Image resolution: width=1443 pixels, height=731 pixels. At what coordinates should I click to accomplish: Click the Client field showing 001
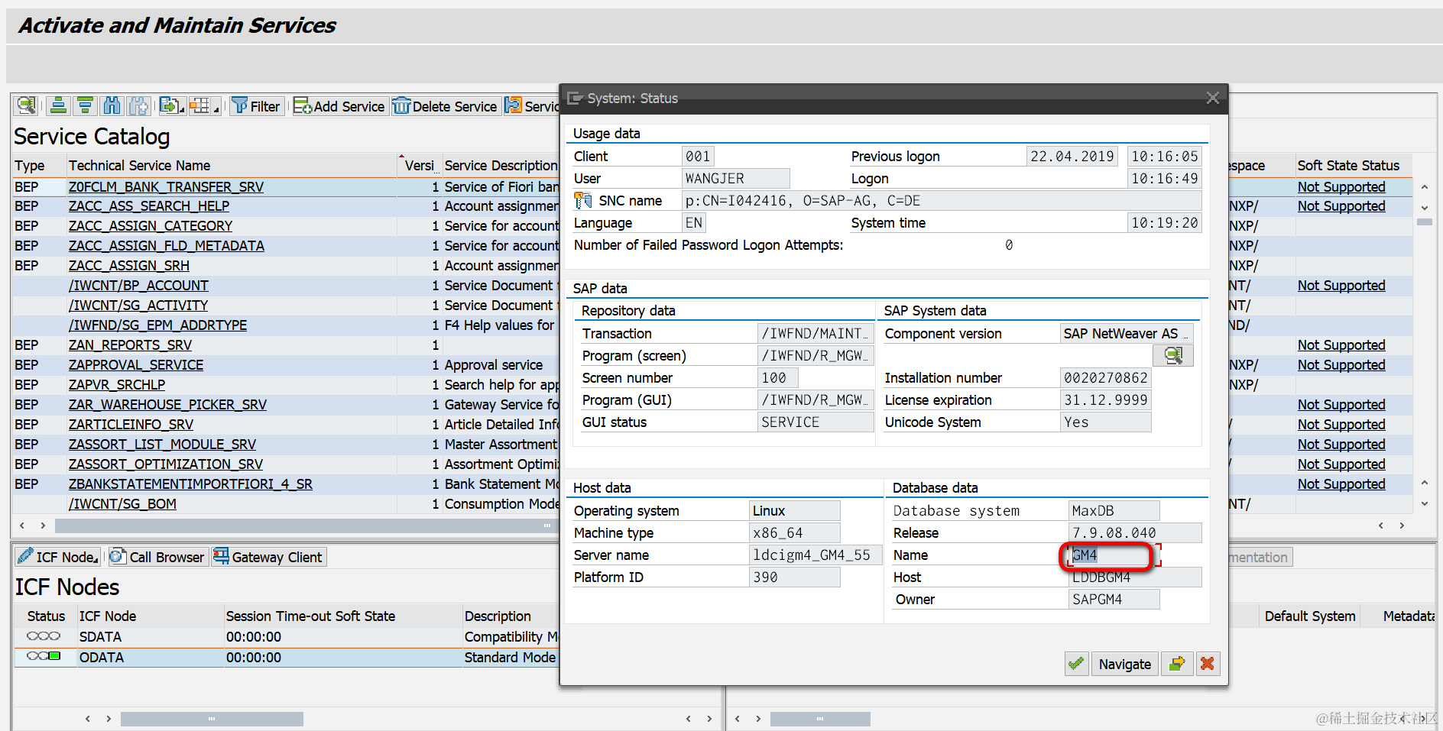point(698,157)
